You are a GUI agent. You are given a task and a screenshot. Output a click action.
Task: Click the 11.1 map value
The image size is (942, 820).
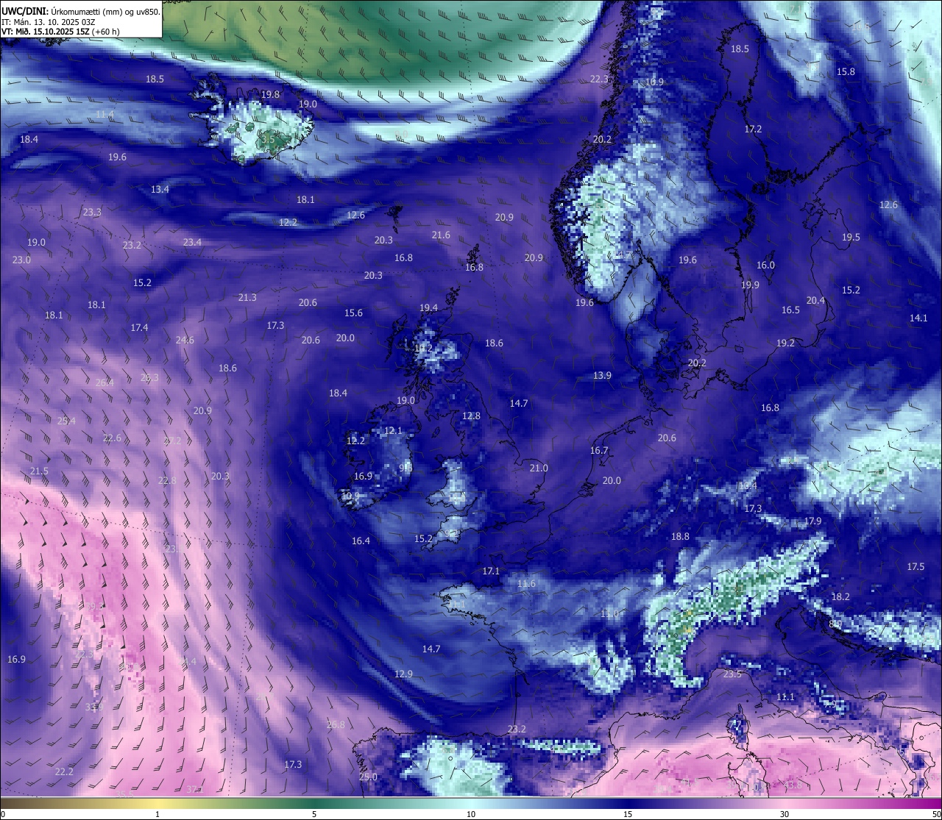pyautogui.click(x=785, y=697)
